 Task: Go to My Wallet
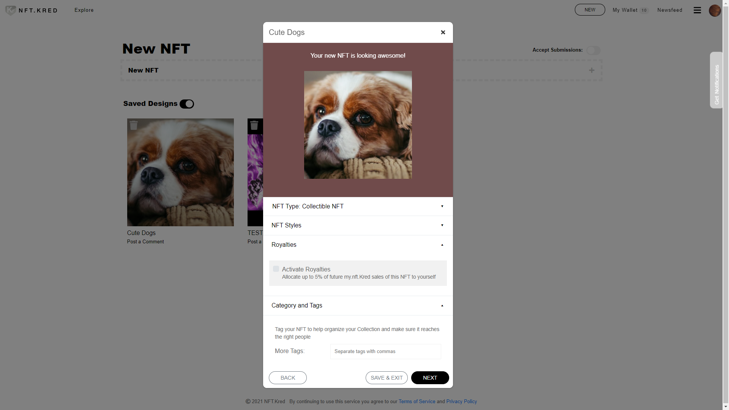click(x=625, y=10)
